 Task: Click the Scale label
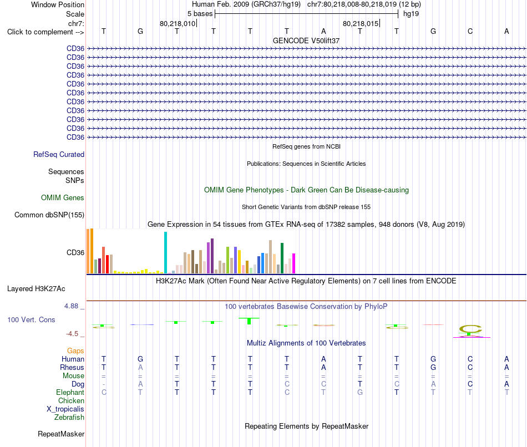pyautogui.click(x=75, y=14)
